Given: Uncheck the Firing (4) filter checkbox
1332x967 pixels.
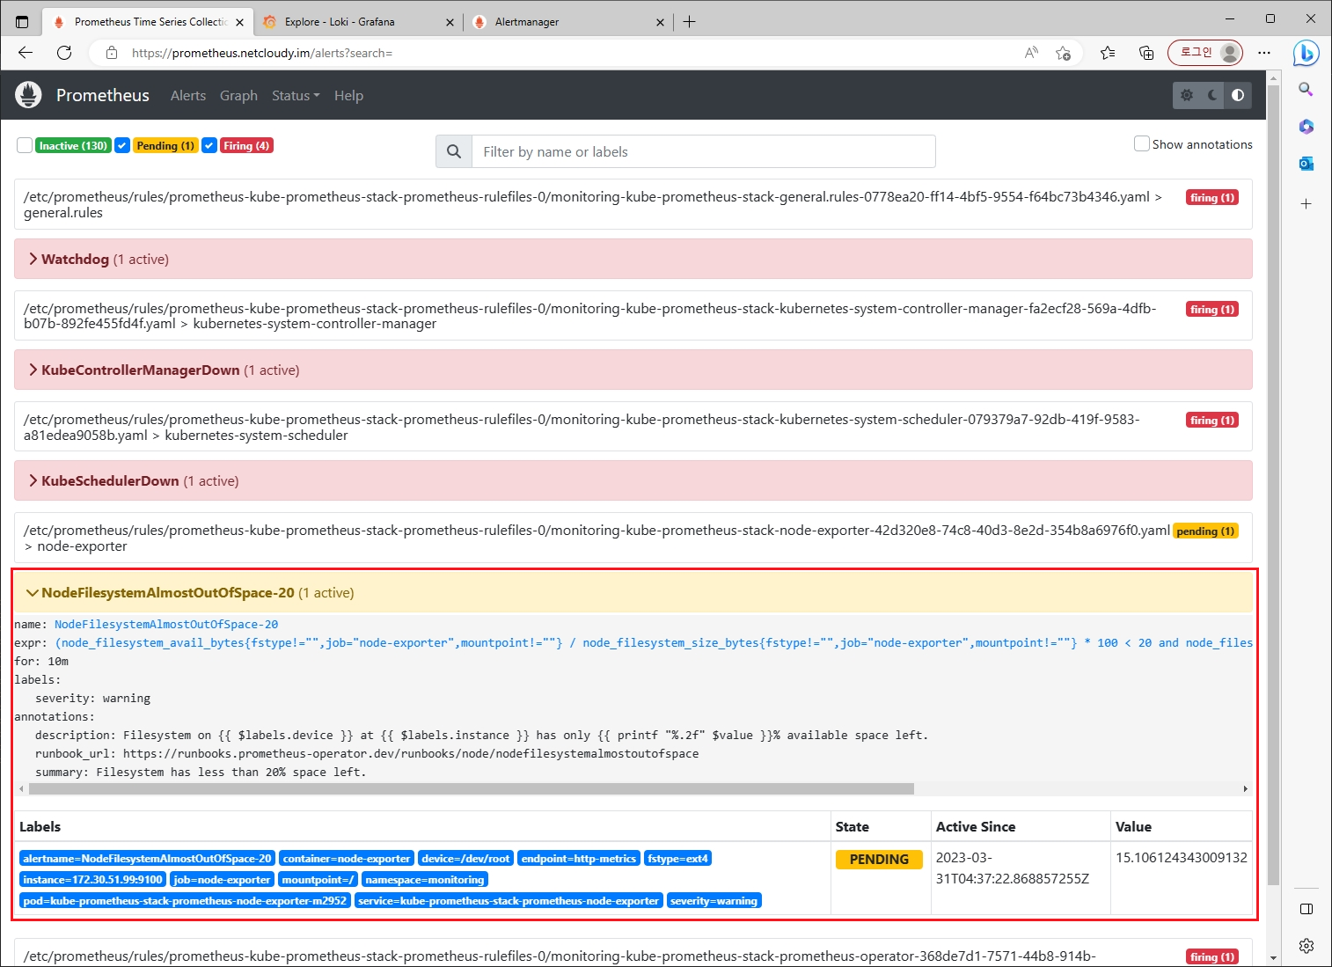Looking at the screenshot, I should (x=209, y=145).
